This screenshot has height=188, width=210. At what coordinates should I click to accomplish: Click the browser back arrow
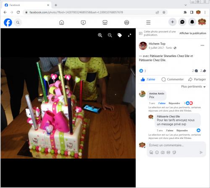click(x=5, y=12)
